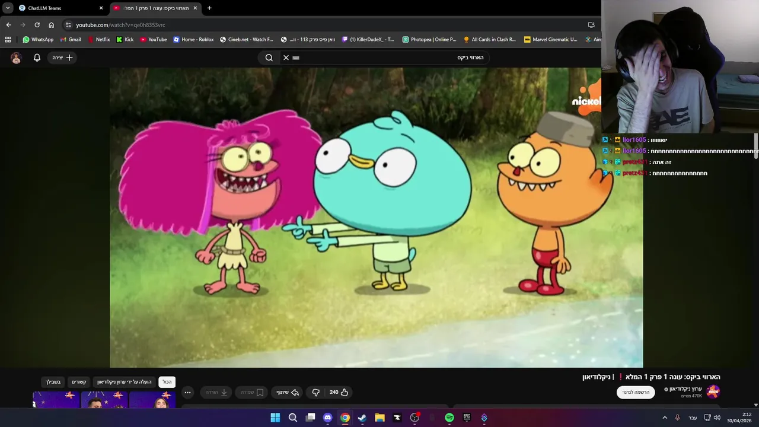Share the video
Screen dimensions: 759x427
287,392
